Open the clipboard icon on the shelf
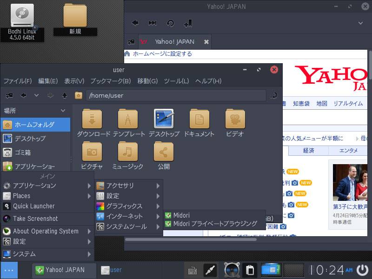This screenshot has height=279, width=372. pos(250,270)
